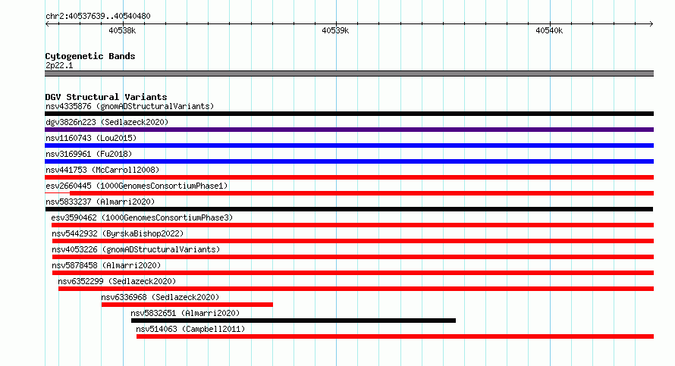Open nsv441753 (McCarroll2008) label
675x366 pixels.
coord(102,170)
